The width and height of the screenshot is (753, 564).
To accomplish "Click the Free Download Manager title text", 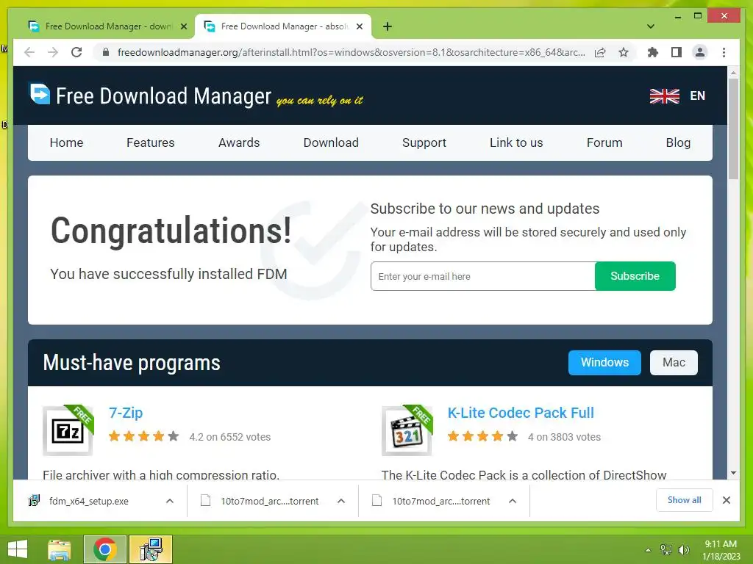I will 163,96.
